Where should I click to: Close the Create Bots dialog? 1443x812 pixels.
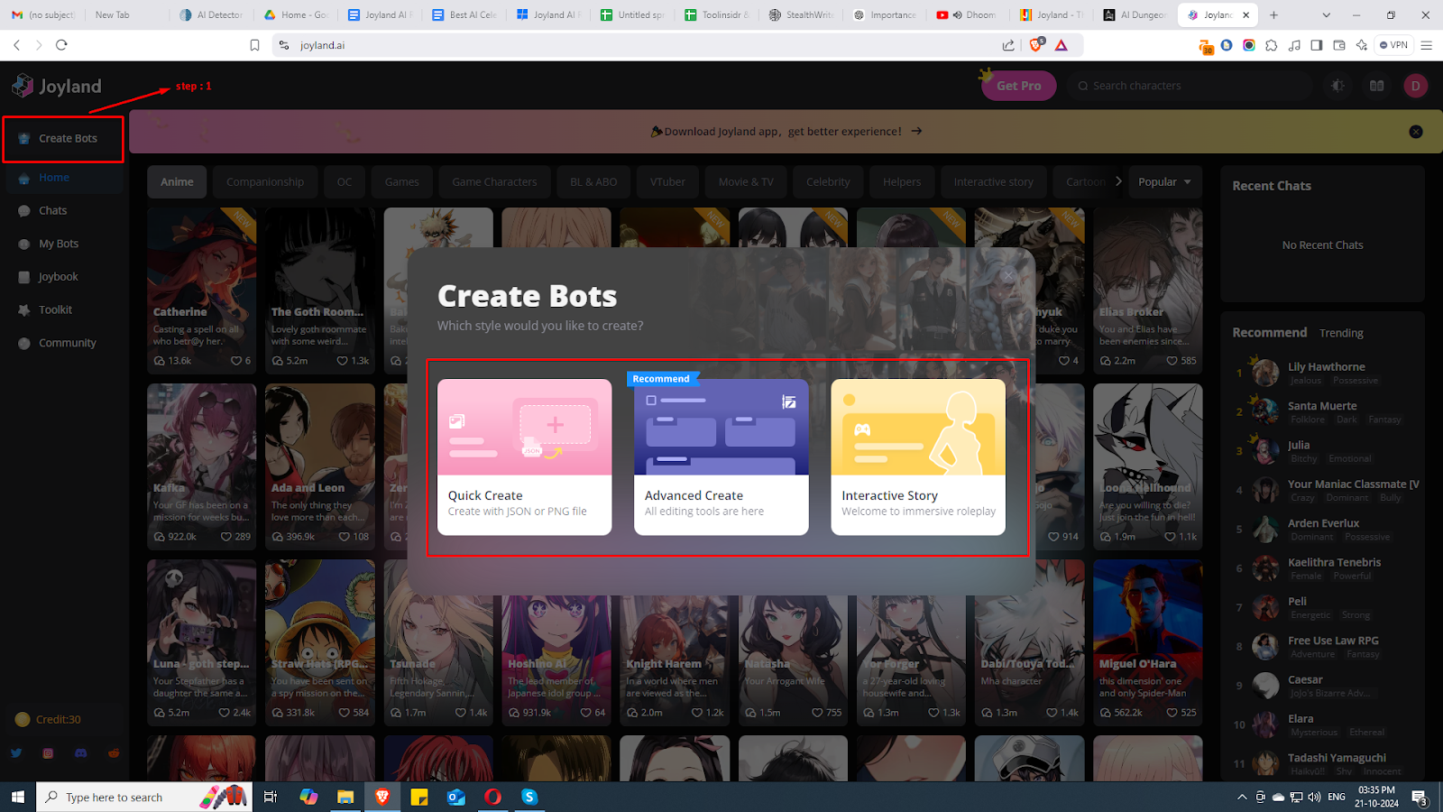[1008, 274]
